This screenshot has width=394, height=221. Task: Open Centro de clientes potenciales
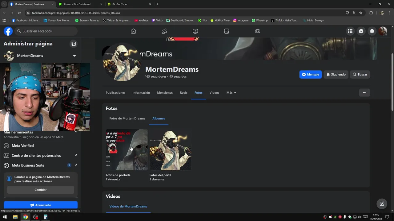click(40, 156)
